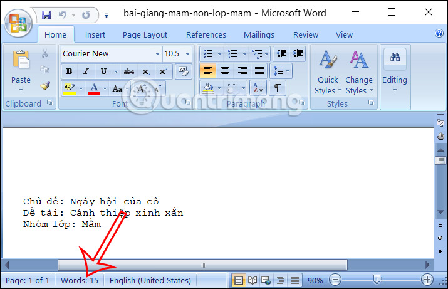This screenshot has height=289, width=448.
Task: Decrease paragraph indent
Action: (281, 54)
